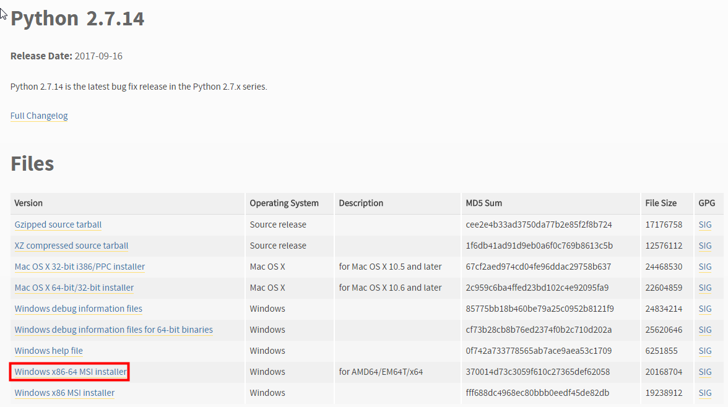This screenshot has width=728, height=407.
Task: Download the Windows help file
Action: pos(48,351)
